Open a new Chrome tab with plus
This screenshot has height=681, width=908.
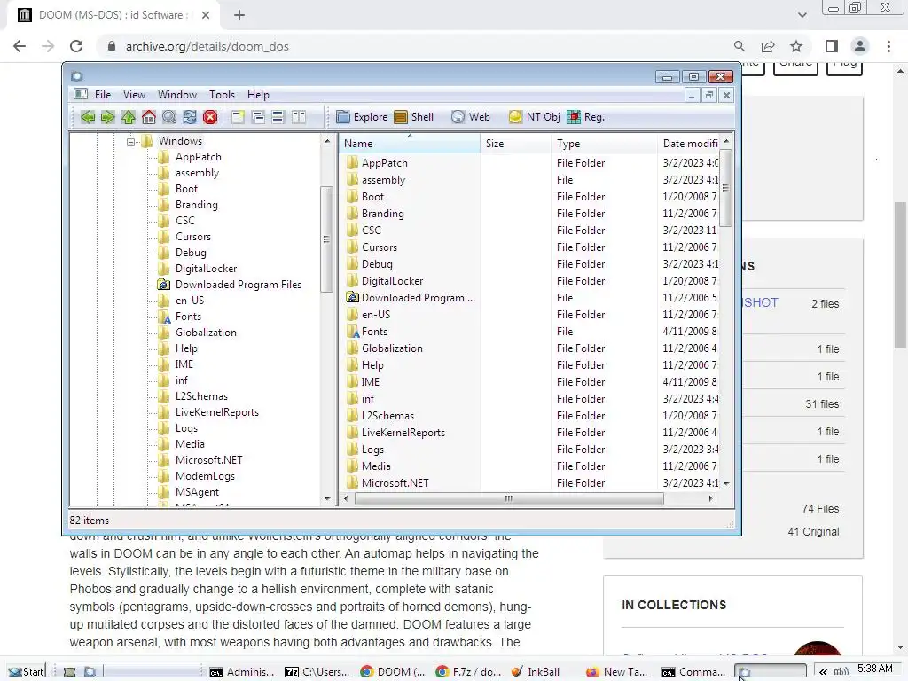[x=239, y=15]
